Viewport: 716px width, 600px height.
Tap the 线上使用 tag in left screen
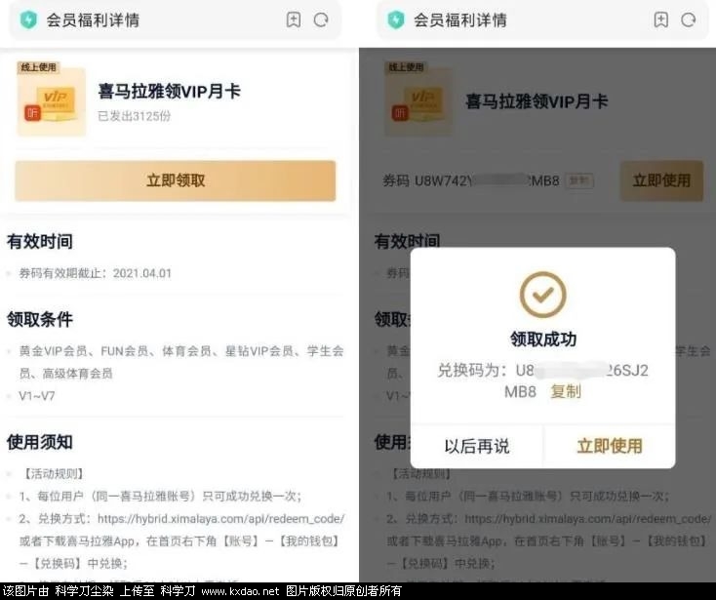point(38,67)
